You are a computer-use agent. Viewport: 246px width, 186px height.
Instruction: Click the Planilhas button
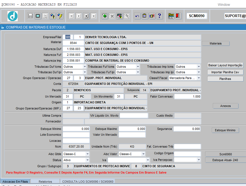(225, 79)
